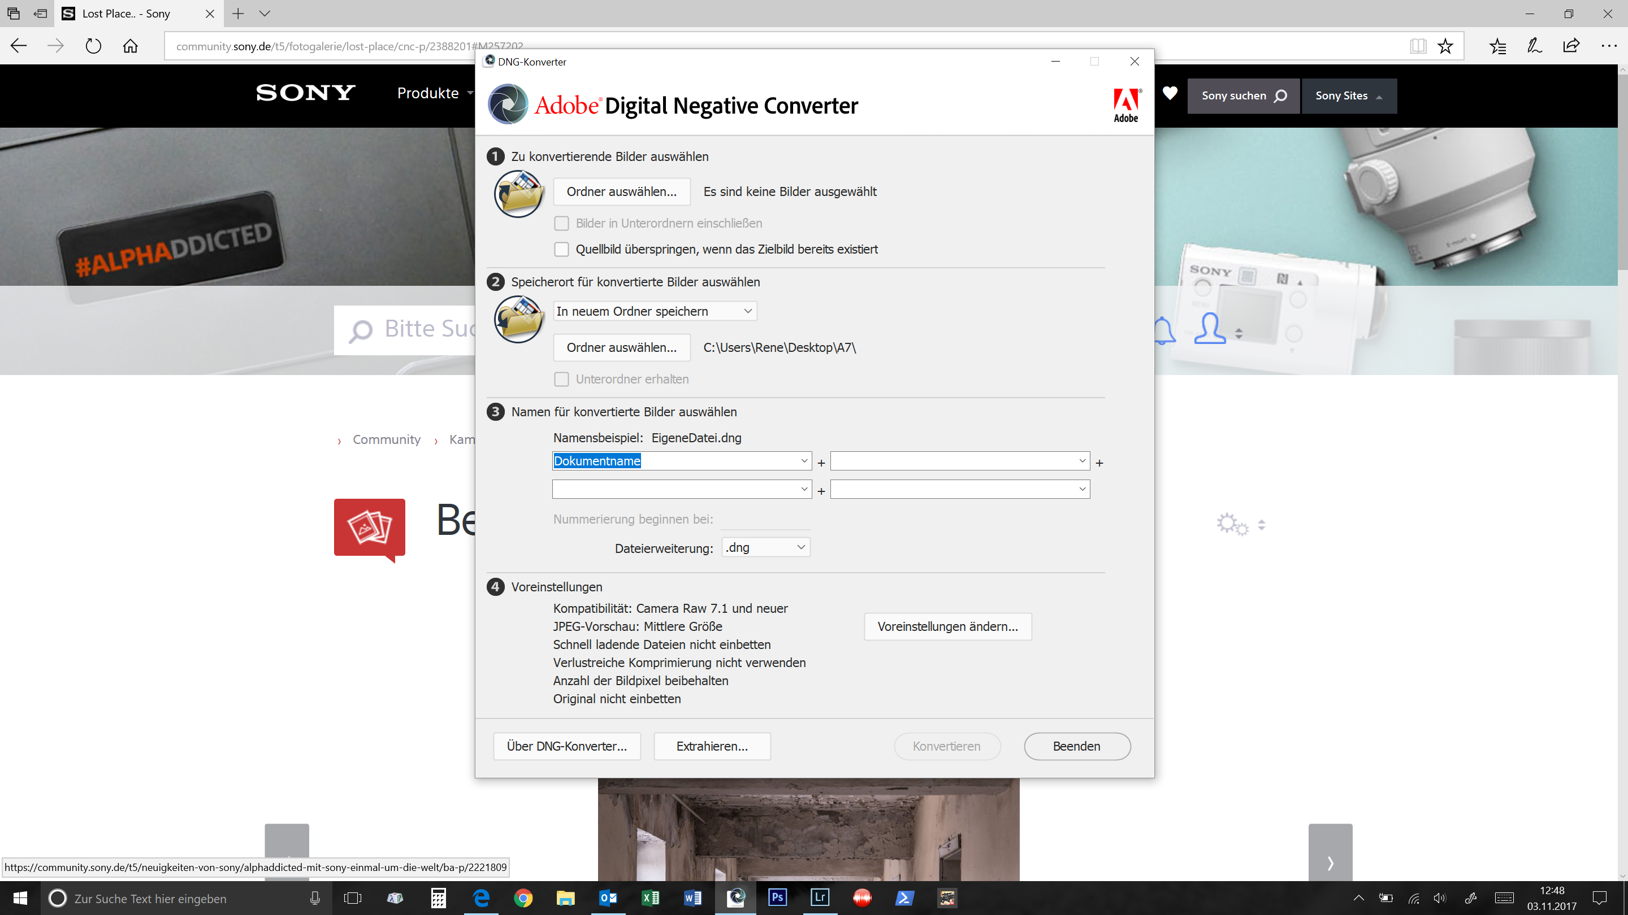The height and width of the screenshot is (915, 1628).
Task: Click 'Voreinstellungen ändern...' button
Action: [x=947, y=626]
